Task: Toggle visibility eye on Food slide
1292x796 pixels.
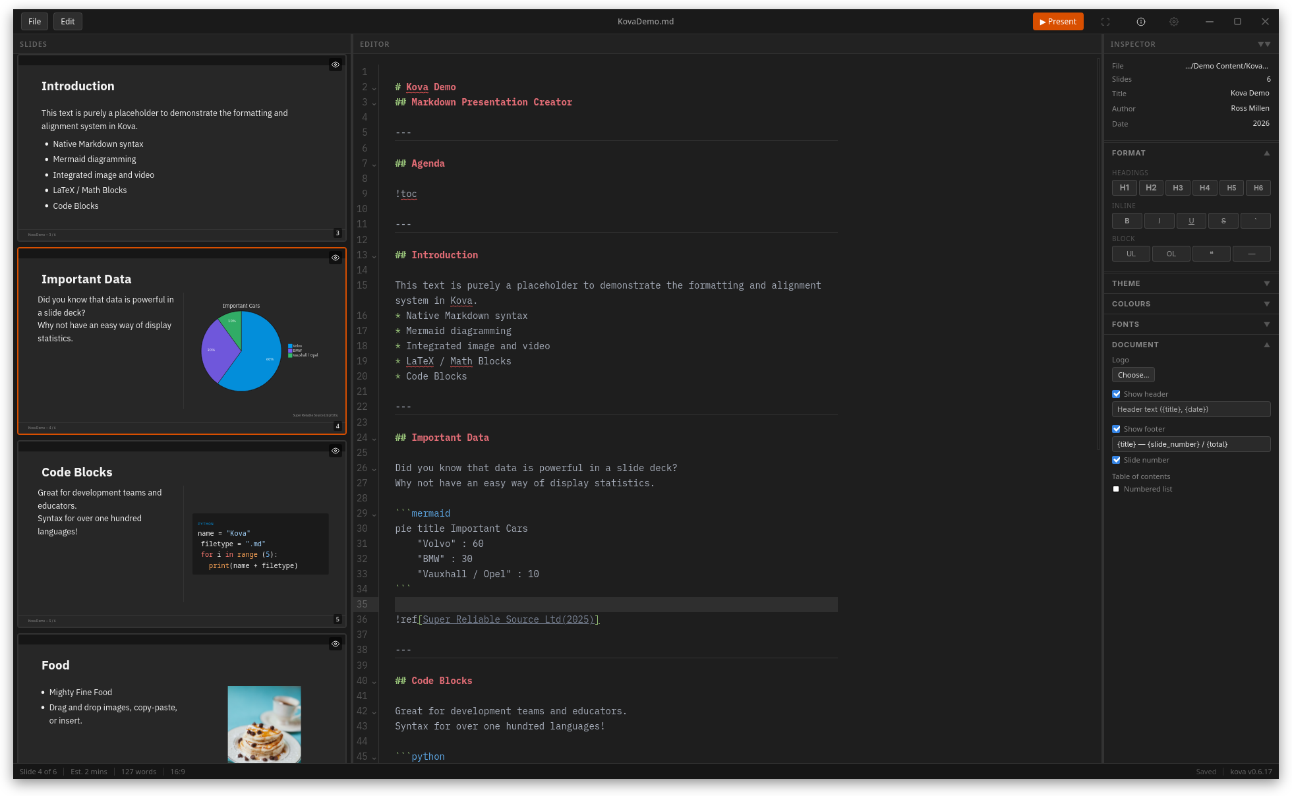Action: click(x=336, y=644)
